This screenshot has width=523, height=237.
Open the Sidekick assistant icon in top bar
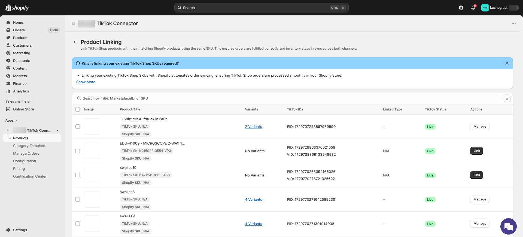pos(461,8)
